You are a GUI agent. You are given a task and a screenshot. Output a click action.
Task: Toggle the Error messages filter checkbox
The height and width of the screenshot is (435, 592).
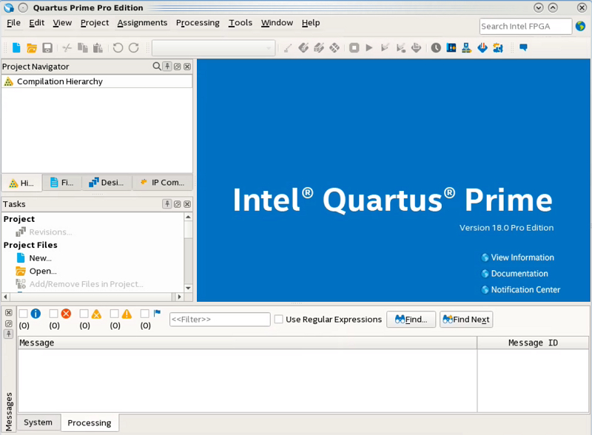coord(53,314)
